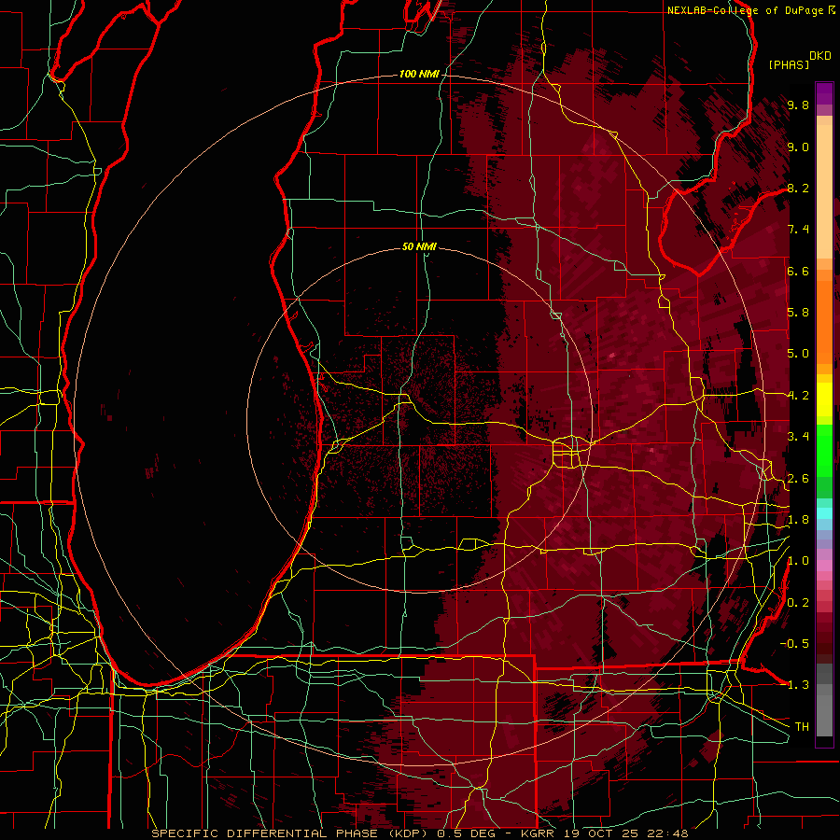
Task: Click the 50 NMI range ring label
Action: (x=419, y=246)
